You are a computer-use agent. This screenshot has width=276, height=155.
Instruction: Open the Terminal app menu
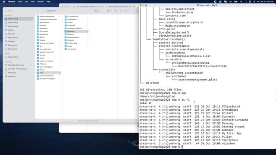11,2
